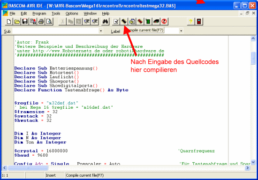Click the '1: 1' cursor position status entry

pyautogui.click(x=5, y=175)
